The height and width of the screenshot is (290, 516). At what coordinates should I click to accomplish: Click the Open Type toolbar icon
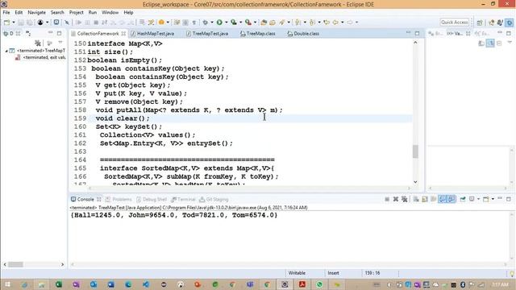pyautogui.click(x=264, y=23)
